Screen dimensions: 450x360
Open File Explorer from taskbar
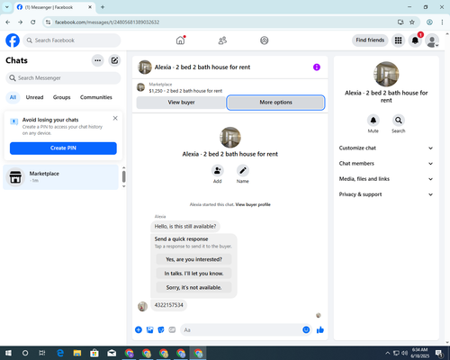coord(77,353)
